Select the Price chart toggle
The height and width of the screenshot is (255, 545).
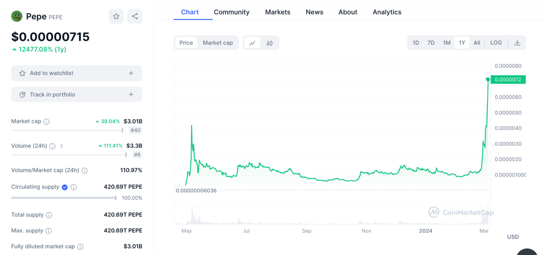tap(186, 43)
